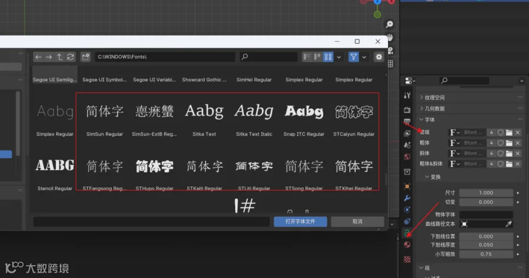Unlink the 粗体 font with X
Viewport: 529px width, 278px height.
[x=517, y=143]
